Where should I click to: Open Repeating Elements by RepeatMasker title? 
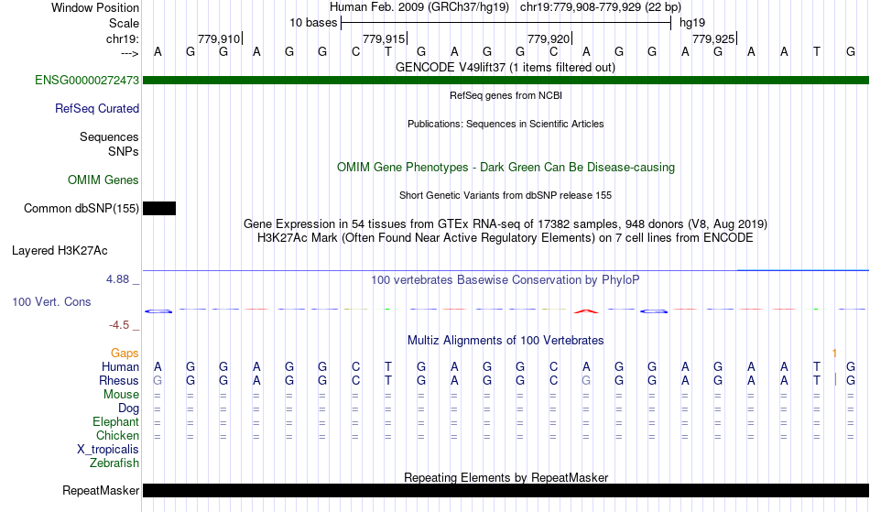506,477
